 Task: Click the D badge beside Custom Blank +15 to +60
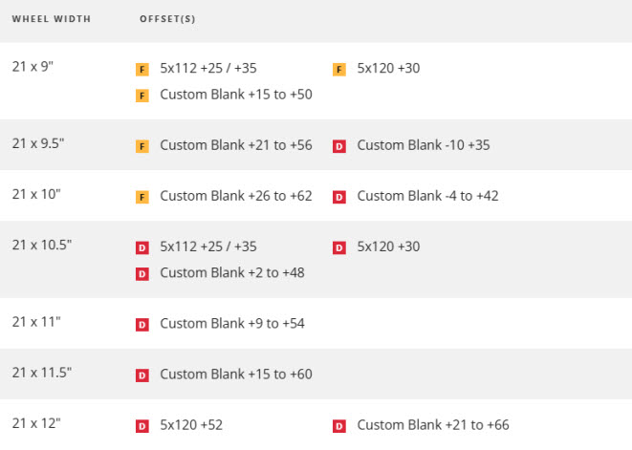click(x=142, y=375)
